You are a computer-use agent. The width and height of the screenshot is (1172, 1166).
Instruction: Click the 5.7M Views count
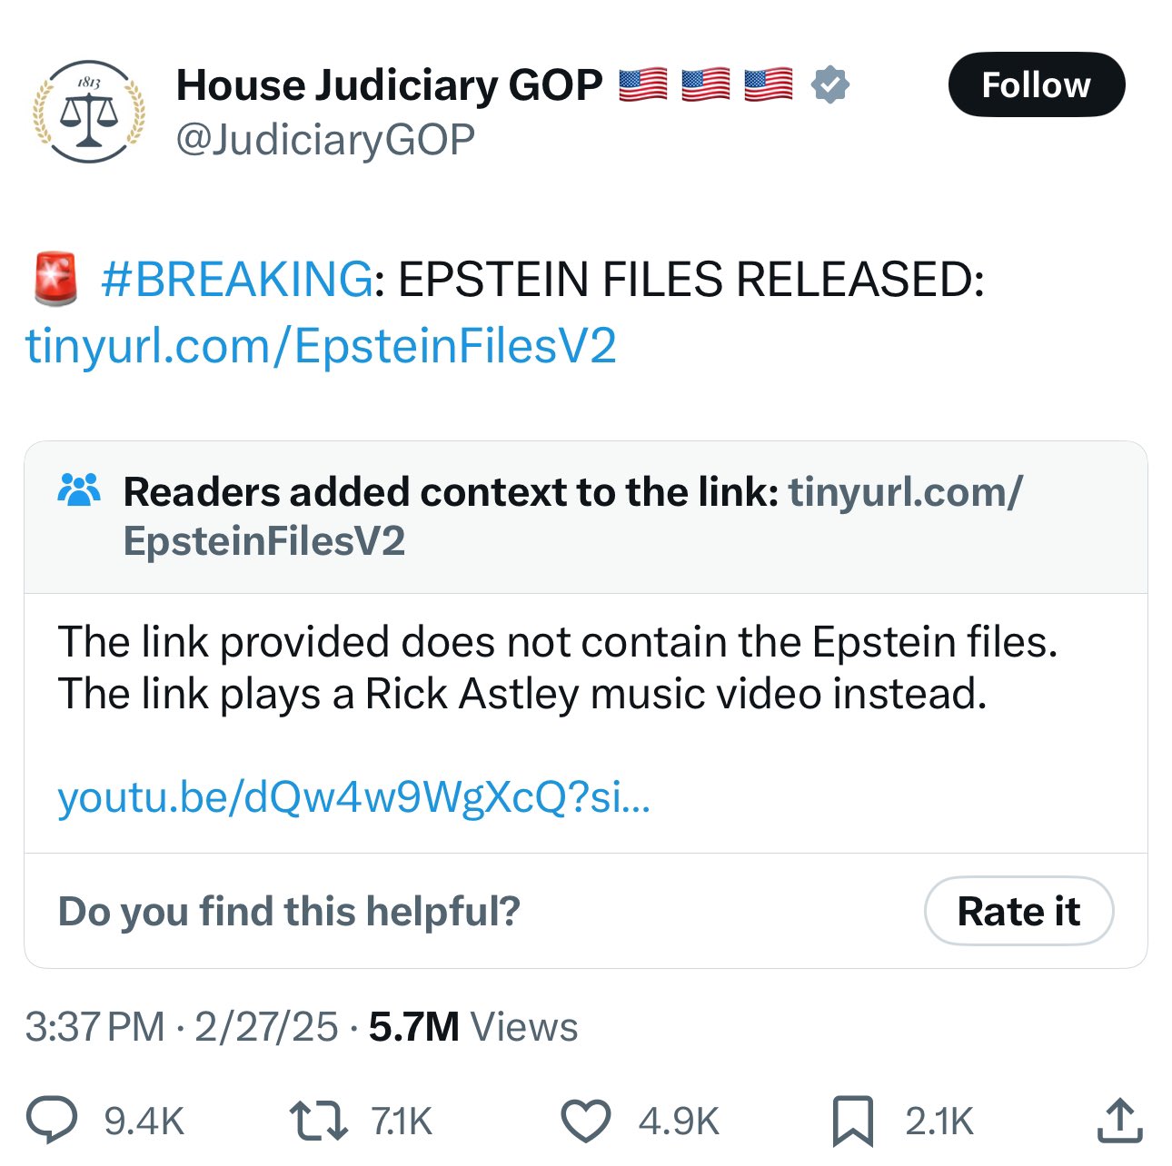[x=472, y=1027]
